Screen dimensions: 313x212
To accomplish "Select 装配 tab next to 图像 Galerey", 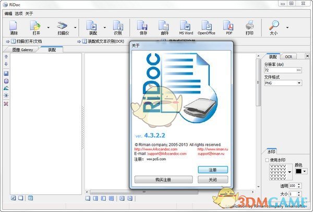I will [52, 50].
